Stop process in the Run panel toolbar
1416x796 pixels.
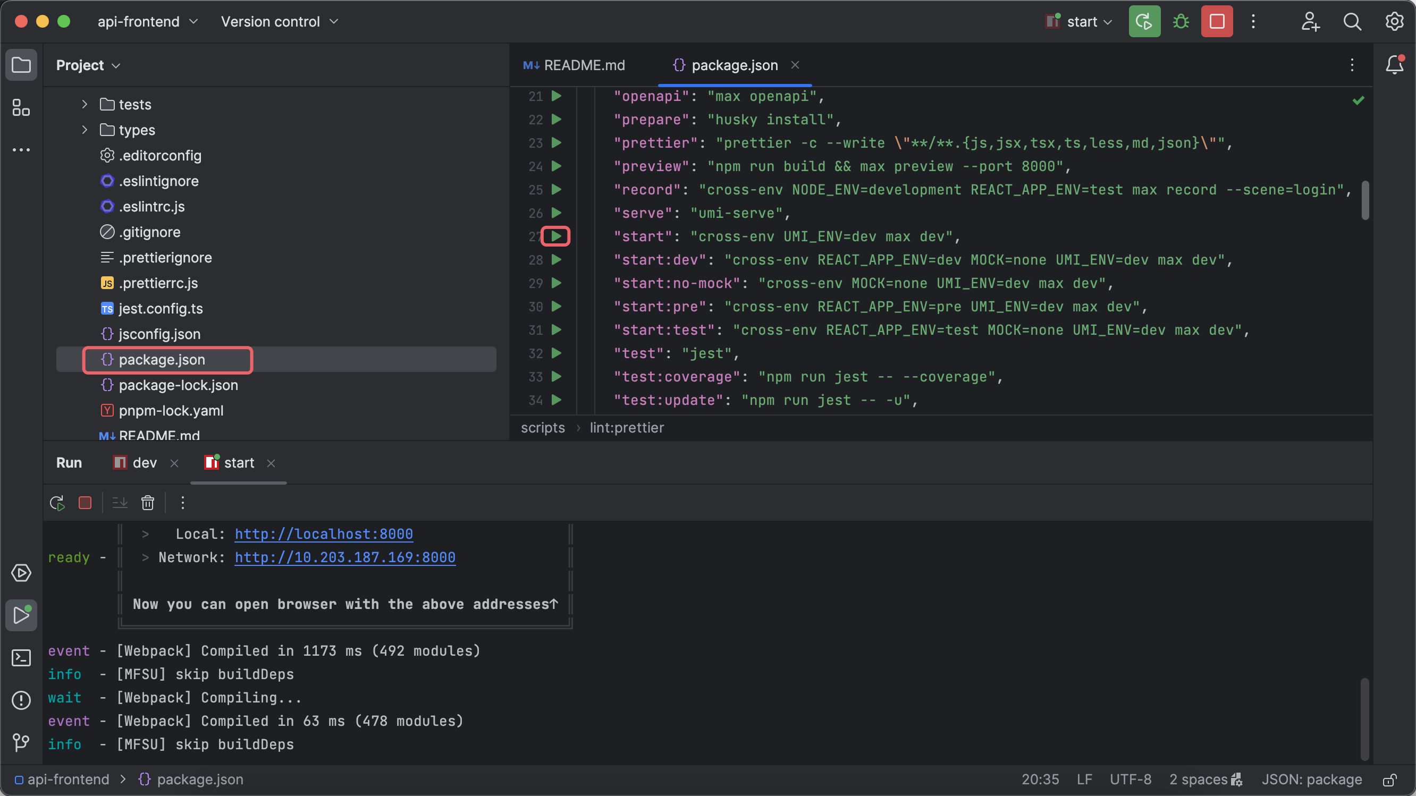pyautogui.click(x=85, y=503)
